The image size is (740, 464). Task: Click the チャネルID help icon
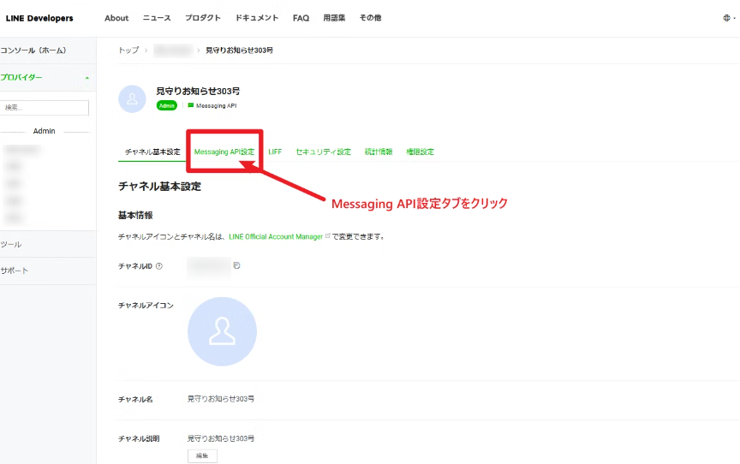[x=159, y=266]
